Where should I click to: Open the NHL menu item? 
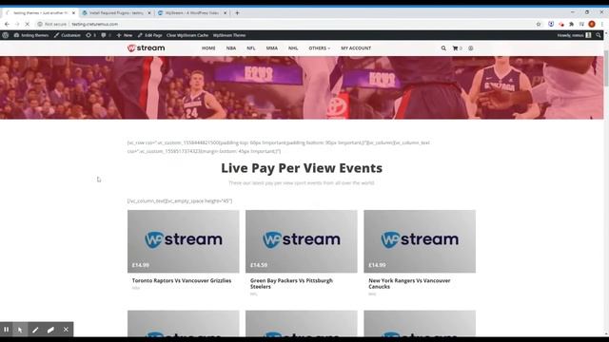293,48
